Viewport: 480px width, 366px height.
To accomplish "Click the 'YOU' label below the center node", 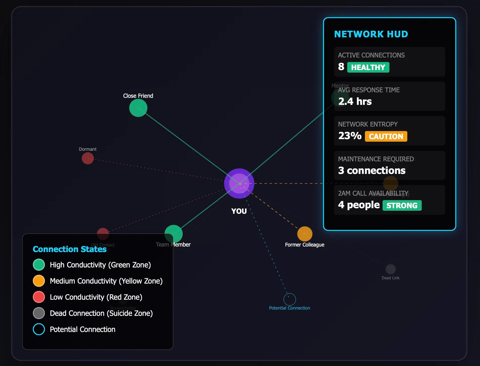I will click(239, 211).
